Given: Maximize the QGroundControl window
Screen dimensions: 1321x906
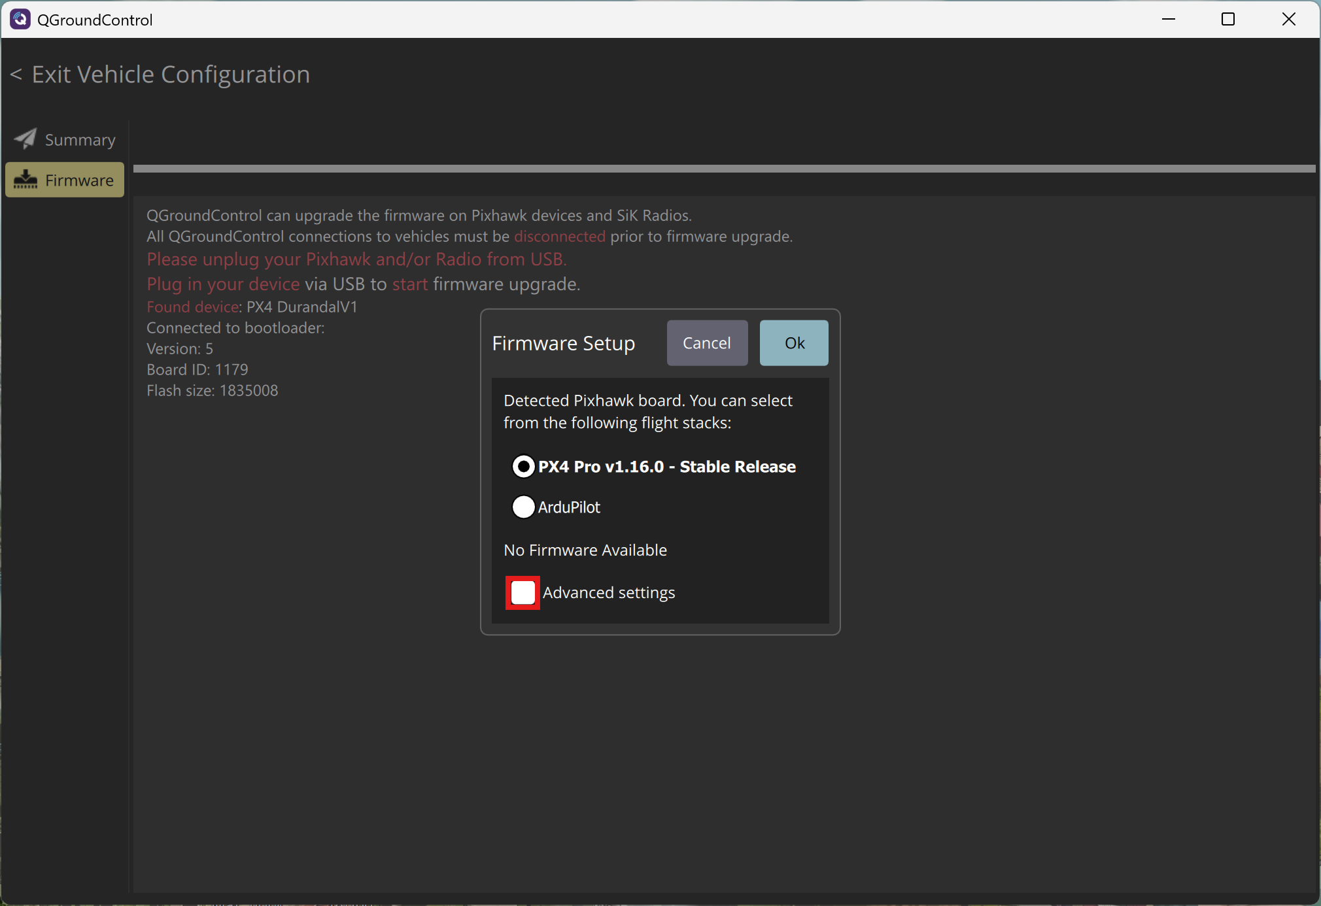Looking at the screenshot, I should click(1228, 20).
